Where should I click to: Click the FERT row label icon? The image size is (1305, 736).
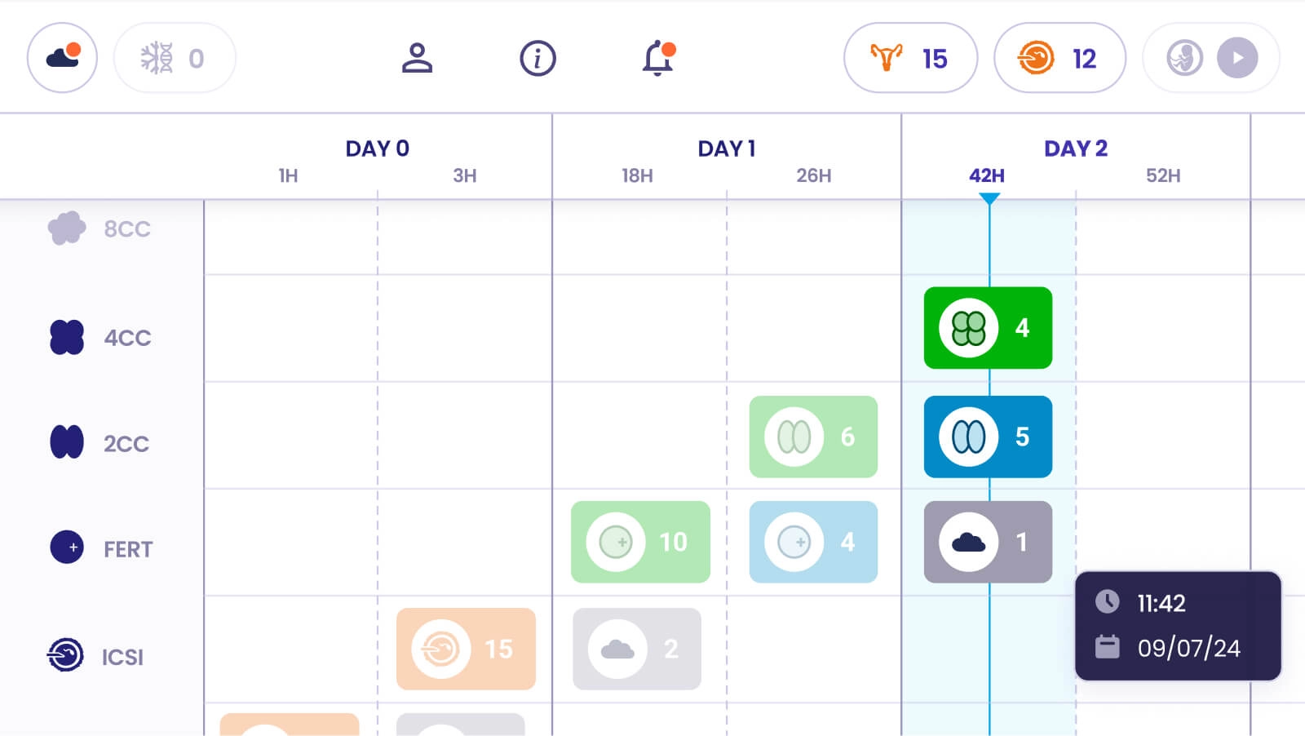pyautogui.click(x=67, y=548)
